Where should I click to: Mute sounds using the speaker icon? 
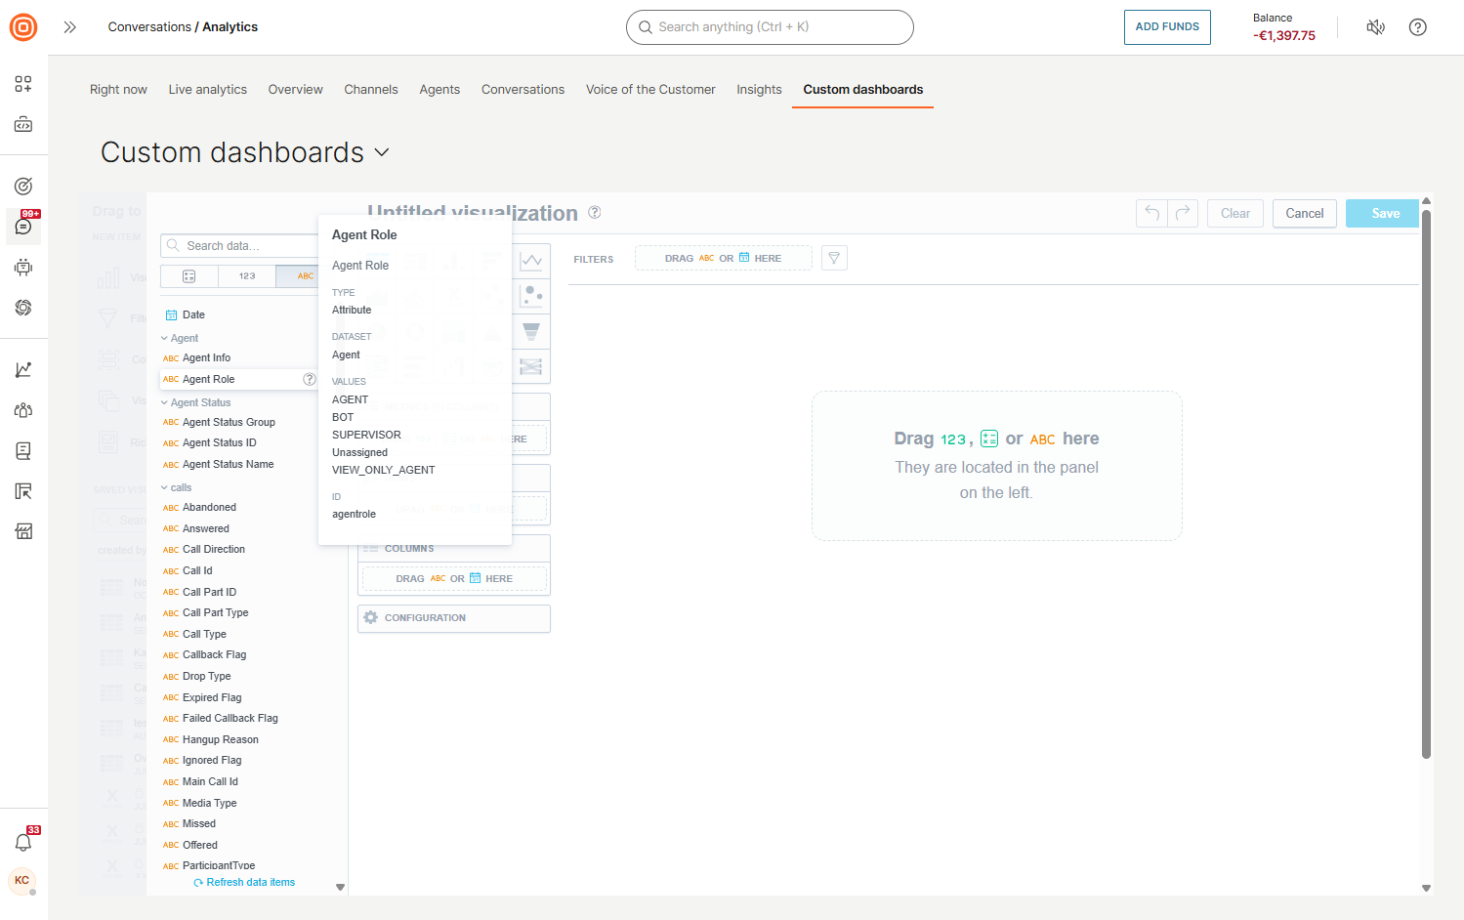pos(1375,26)
